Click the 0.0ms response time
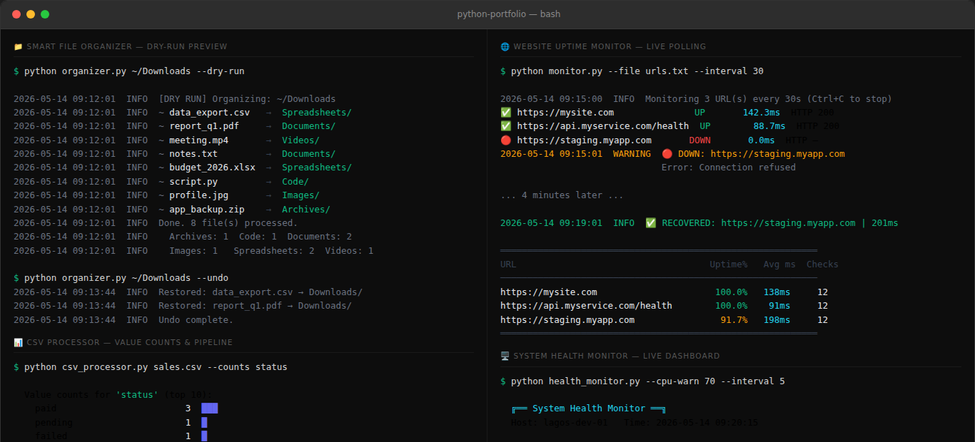975x442 pixels. point(762,140)
